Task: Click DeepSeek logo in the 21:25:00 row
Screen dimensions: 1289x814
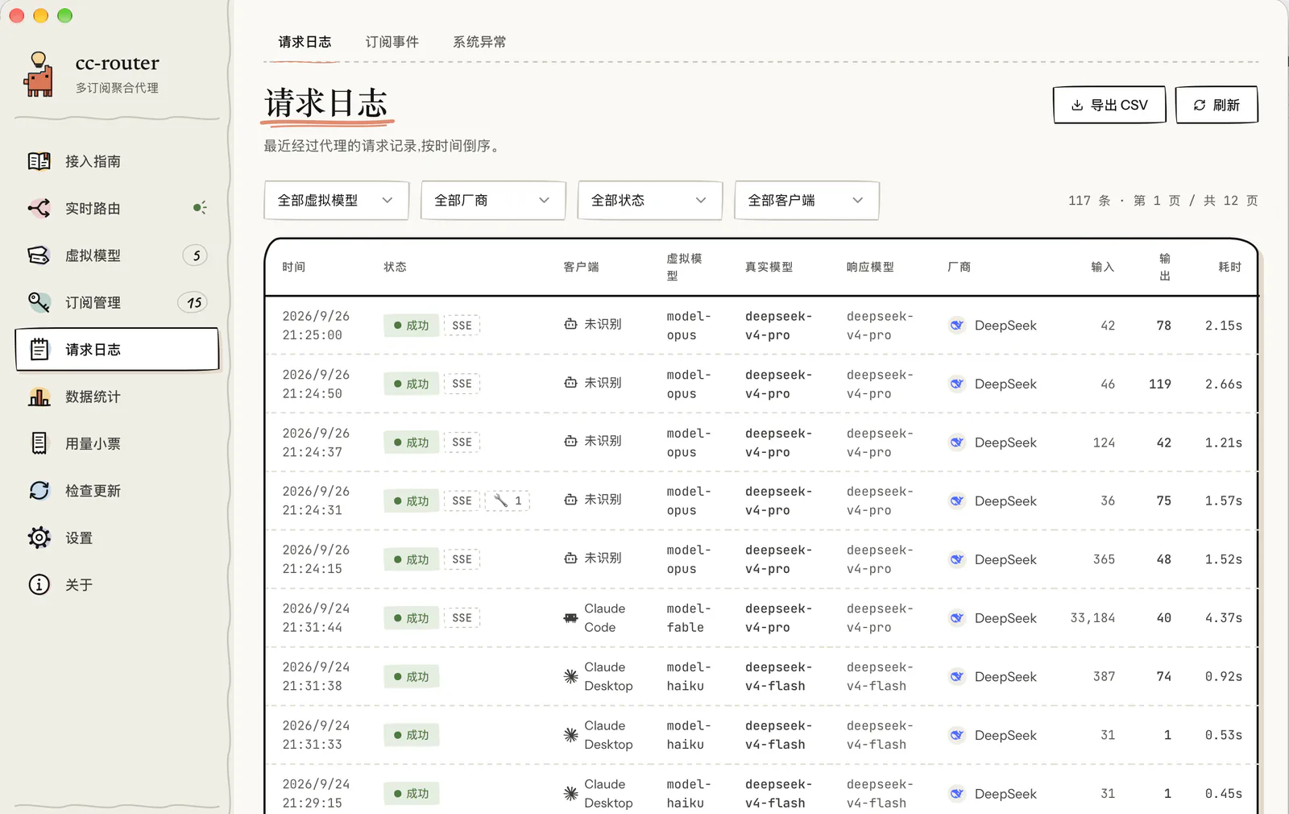Action: pyautogui.click(x=957, y=326)
